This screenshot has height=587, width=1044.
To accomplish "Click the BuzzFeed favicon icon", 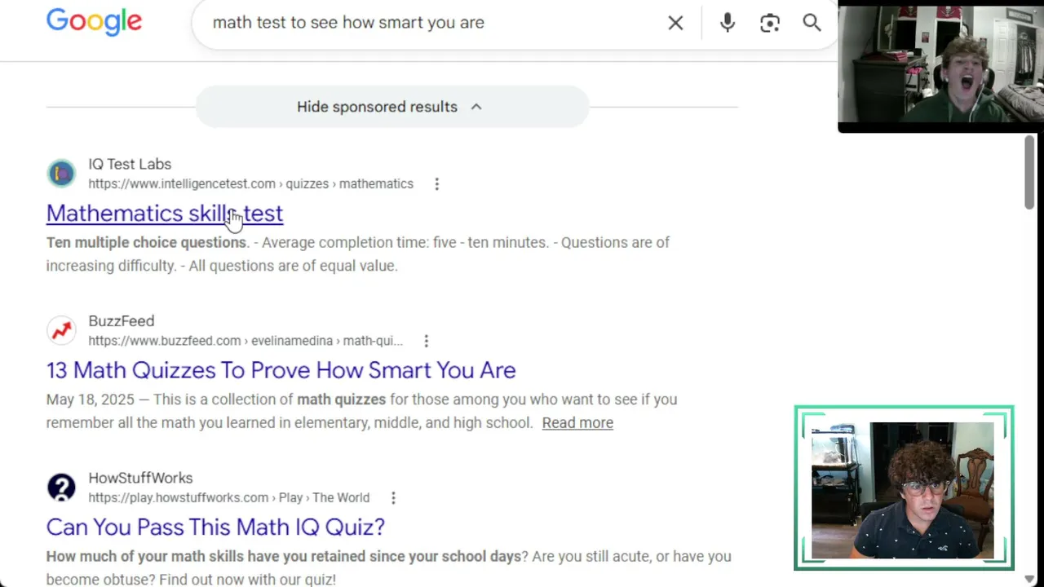I will tap(61, 330).
